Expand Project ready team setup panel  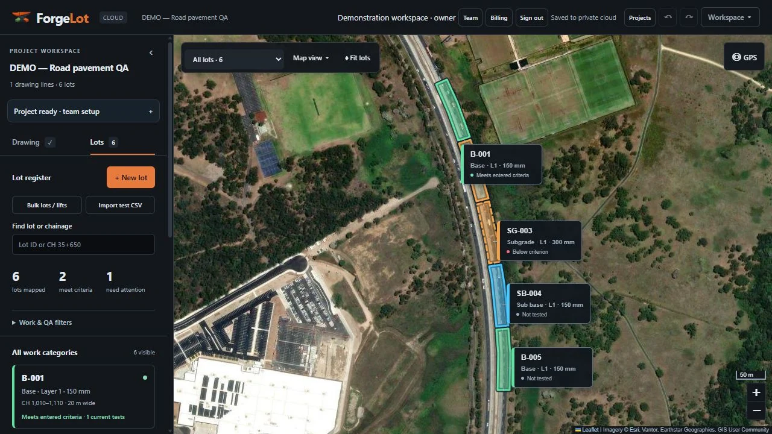point(83,112)
